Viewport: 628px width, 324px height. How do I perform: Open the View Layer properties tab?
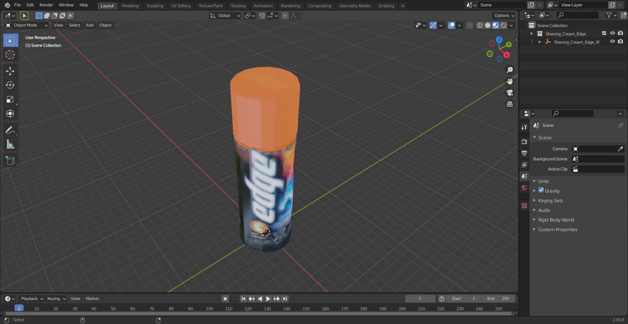pos(524,165)
